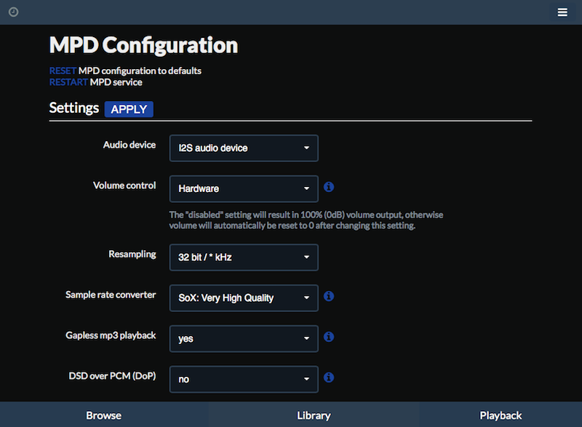Image resolution: width=582 pixels, height=427 pixels.
Task: Click RESTART MPD service link
Action: (x=68, y=82)
